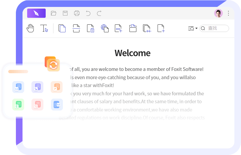Select the Hand tool

(x=30, y=28)
